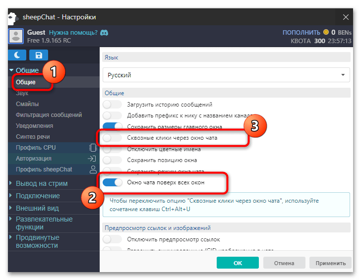The width and height of the screenshot is (361, 280).
Task: Click Предпросмотр ссылок и изображений header
Action: click(226, 228)
